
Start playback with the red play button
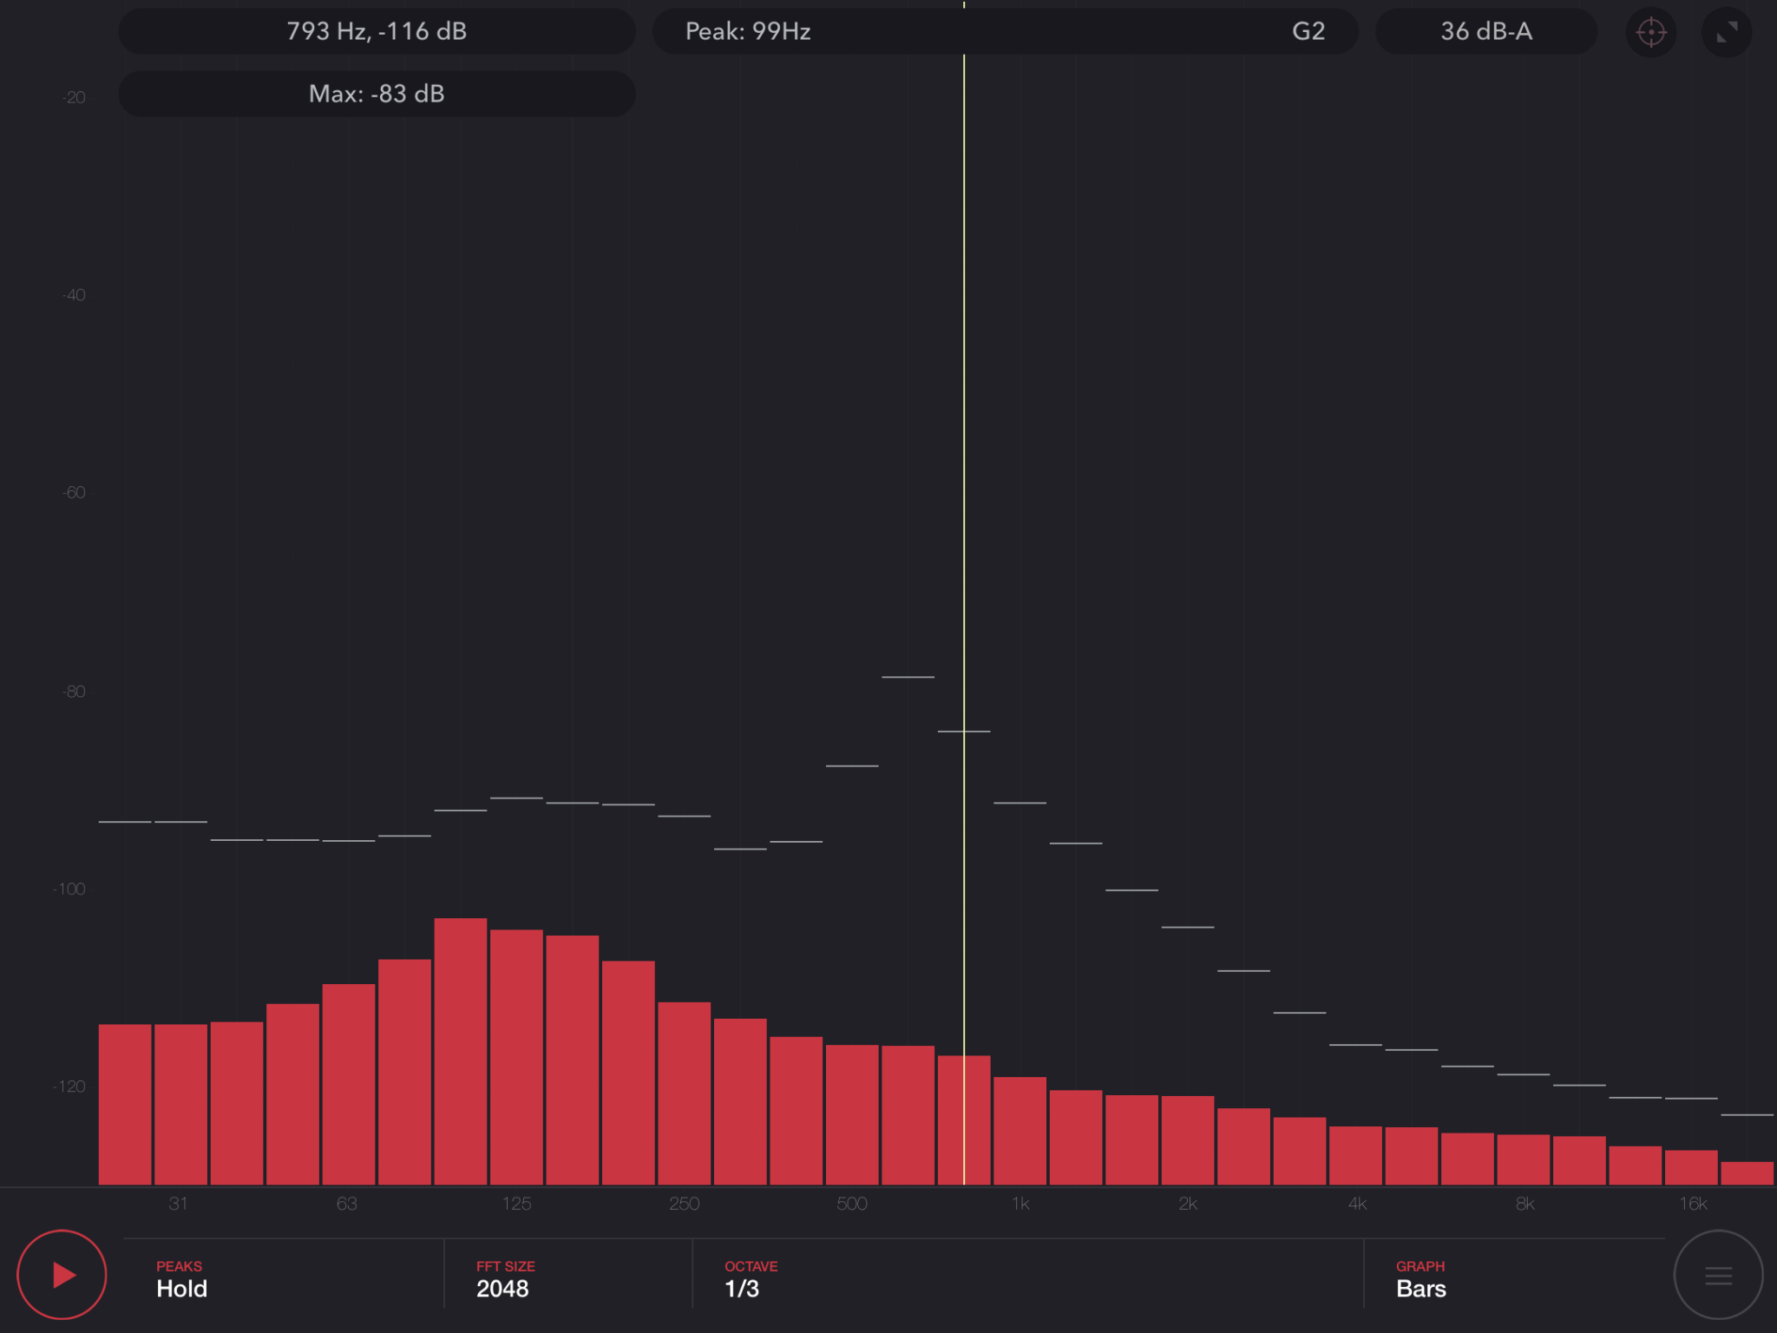coord(62,1274)
